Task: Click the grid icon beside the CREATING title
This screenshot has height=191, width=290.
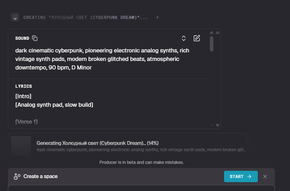Action: (15, 17)
